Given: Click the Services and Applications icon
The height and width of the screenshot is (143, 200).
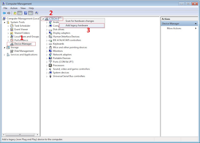Looking at the screenshot, I should coord(8,55).
